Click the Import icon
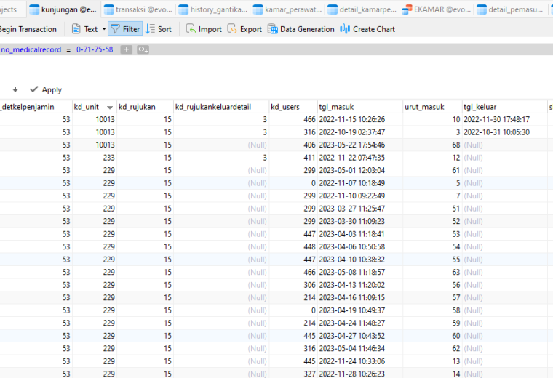Viewport: 553px width, 378px height. pyautogui.click(x=191, y=28)
